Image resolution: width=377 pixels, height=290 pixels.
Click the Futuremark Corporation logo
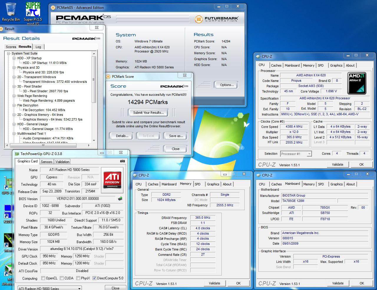point(216,19)
